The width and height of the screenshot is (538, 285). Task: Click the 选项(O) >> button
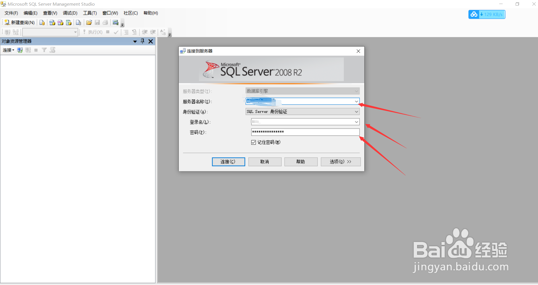[x=341, y=162]
